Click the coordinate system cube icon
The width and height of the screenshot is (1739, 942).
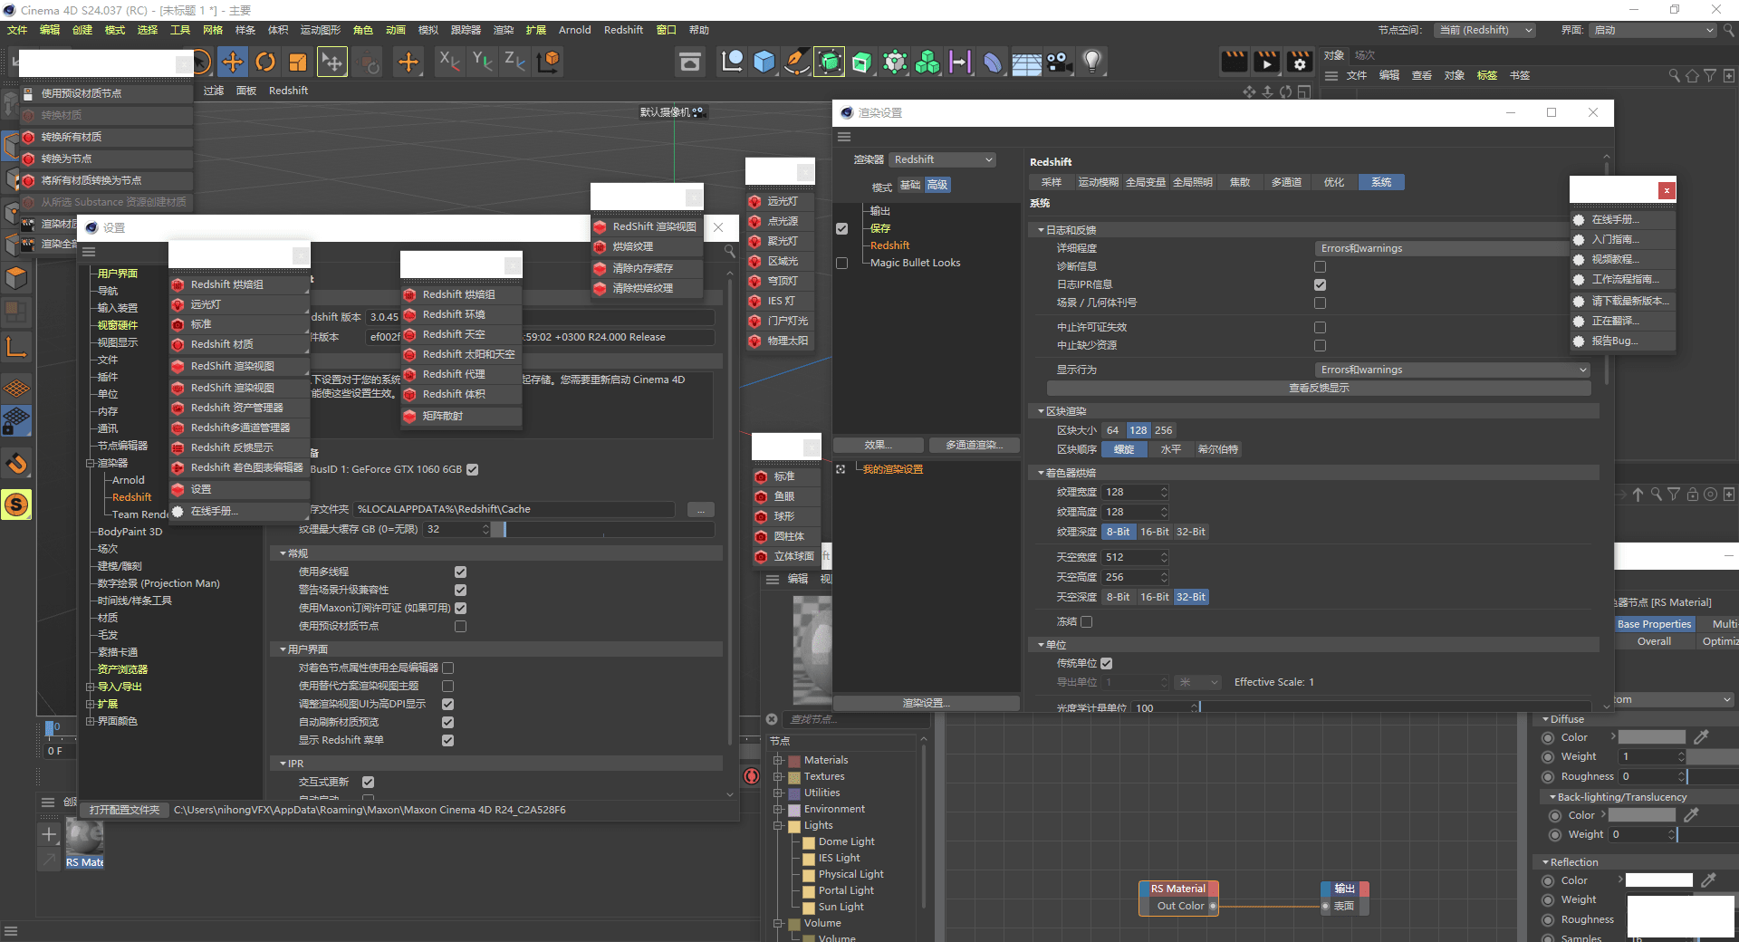(549, 62)
